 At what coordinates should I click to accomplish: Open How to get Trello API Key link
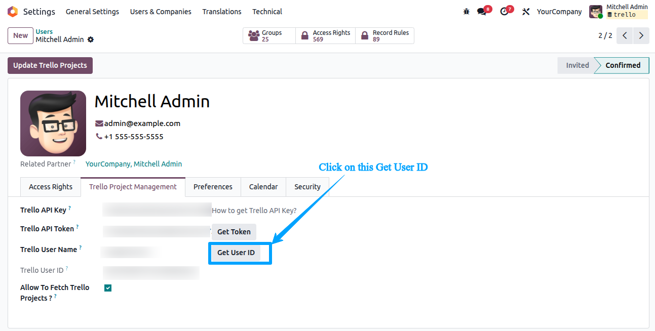click(254, 211)
